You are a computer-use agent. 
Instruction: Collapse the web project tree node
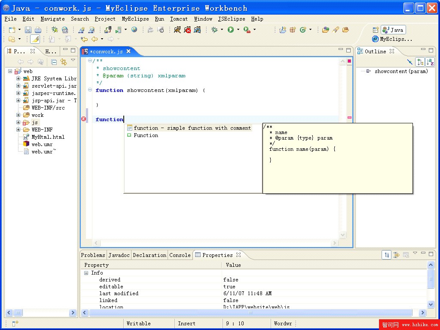tap(10, 71)
